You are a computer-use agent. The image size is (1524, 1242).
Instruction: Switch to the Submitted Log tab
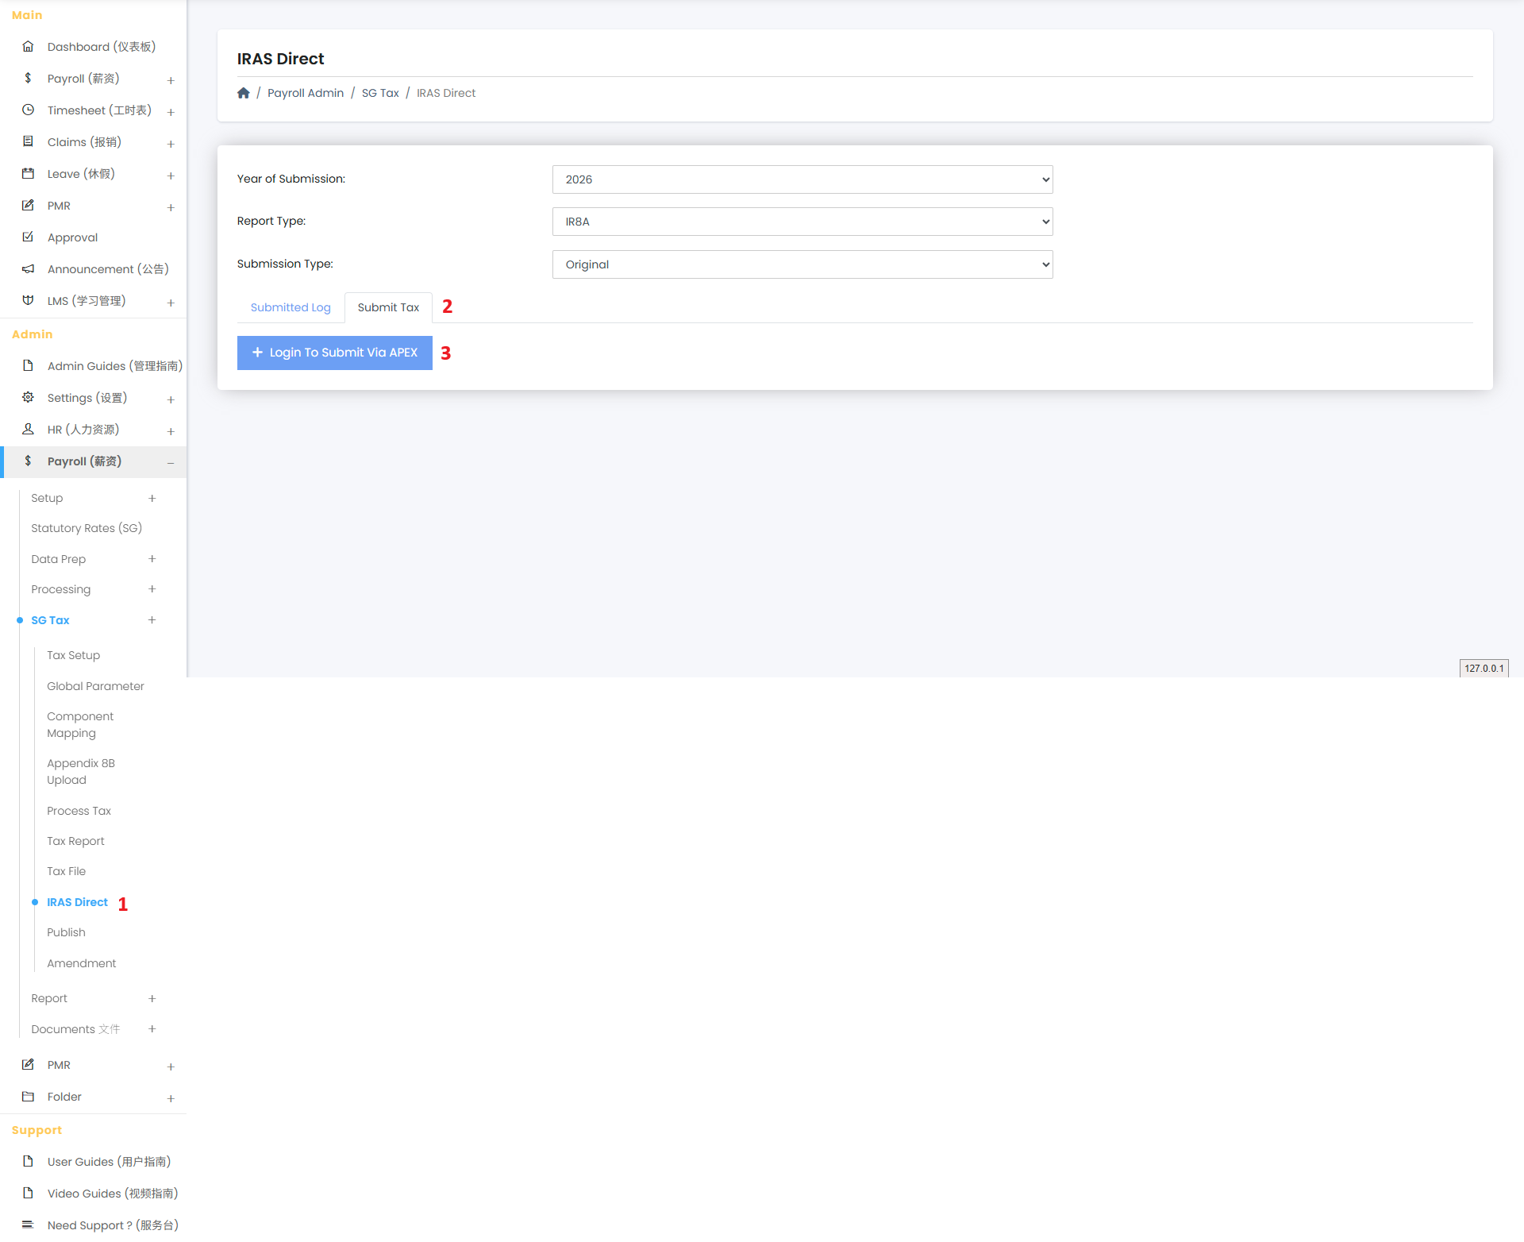tap(291, 307)
